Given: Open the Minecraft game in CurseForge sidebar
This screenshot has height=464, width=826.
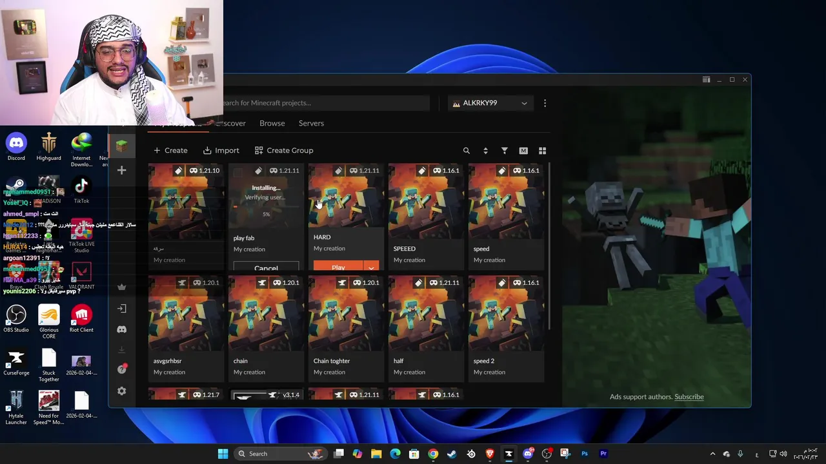Looking at the screenshot, I should tap(121, 146).
